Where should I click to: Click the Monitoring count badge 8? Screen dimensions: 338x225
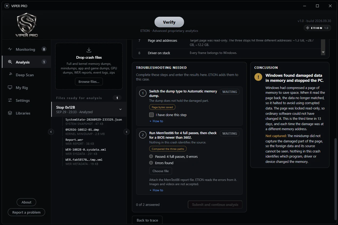[x=44, y=49]
